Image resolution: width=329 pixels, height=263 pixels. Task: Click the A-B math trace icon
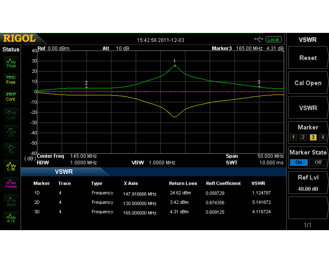pos(11,217)
